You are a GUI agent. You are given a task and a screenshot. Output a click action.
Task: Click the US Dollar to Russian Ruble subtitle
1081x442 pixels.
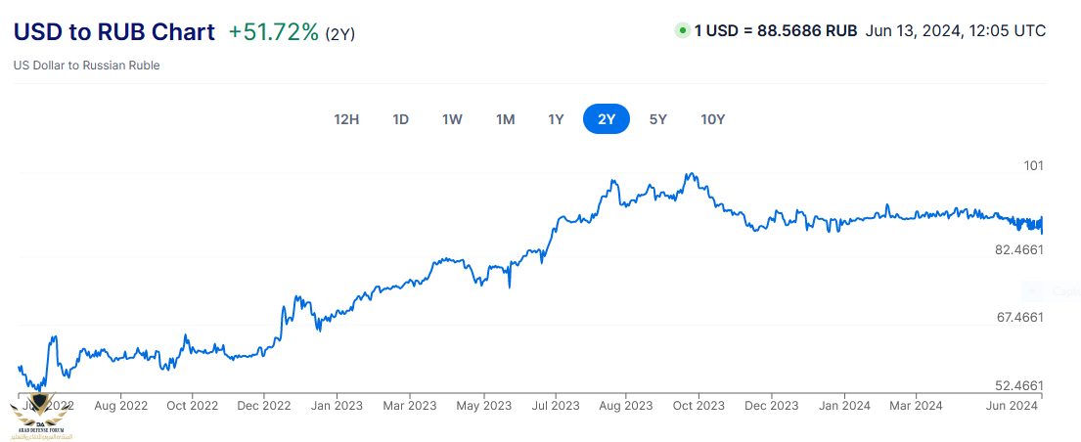point(86,66)
